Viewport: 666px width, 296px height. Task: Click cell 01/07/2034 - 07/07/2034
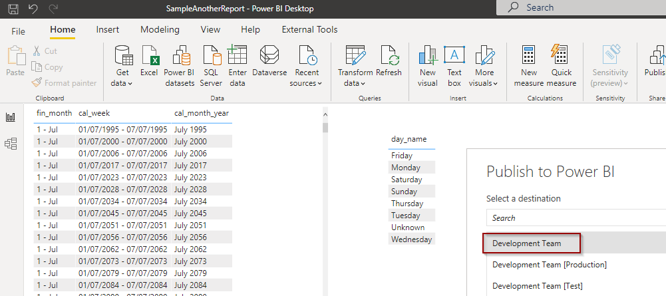coord(123,201)
